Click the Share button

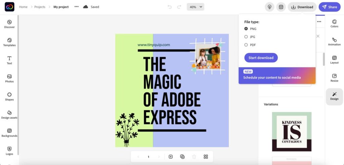click(330, 7)
